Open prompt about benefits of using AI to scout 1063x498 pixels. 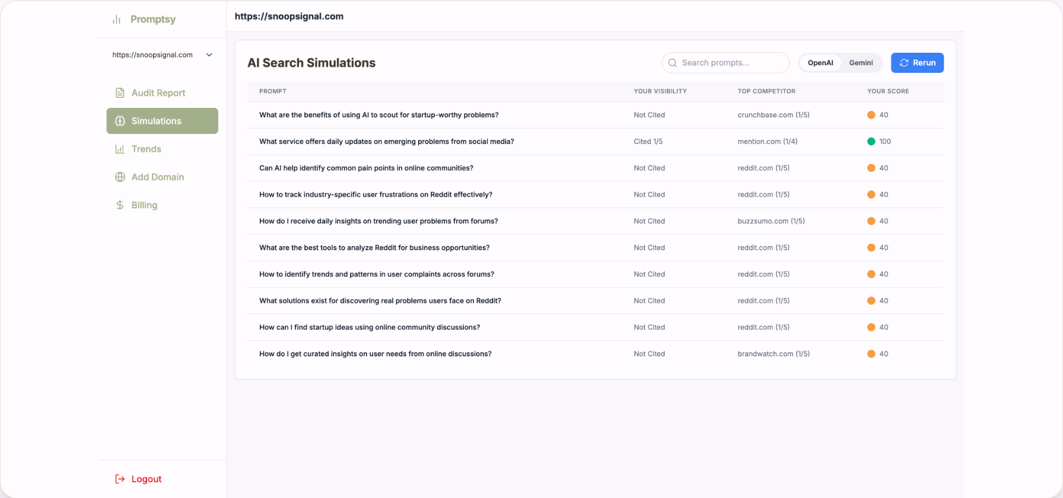coord(378,115)
